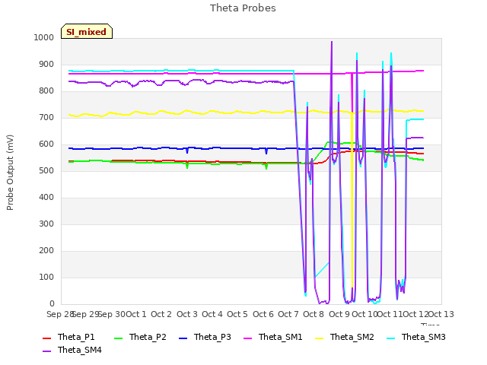Click the Oct 8 x-axis date label
This screenshot has width=487, height=365.
[314, 314]
